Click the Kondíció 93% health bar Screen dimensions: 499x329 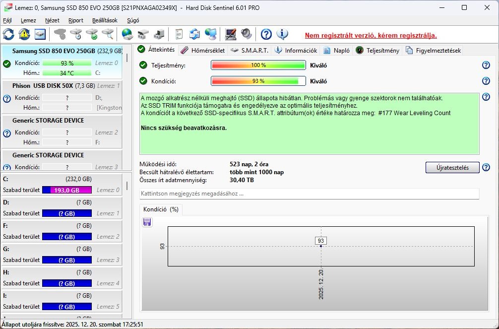[258, 81]
